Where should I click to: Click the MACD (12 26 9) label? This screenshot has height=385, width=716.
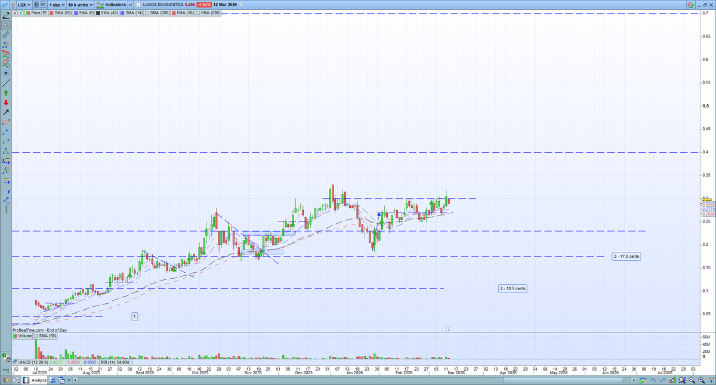tap(33, 362)
